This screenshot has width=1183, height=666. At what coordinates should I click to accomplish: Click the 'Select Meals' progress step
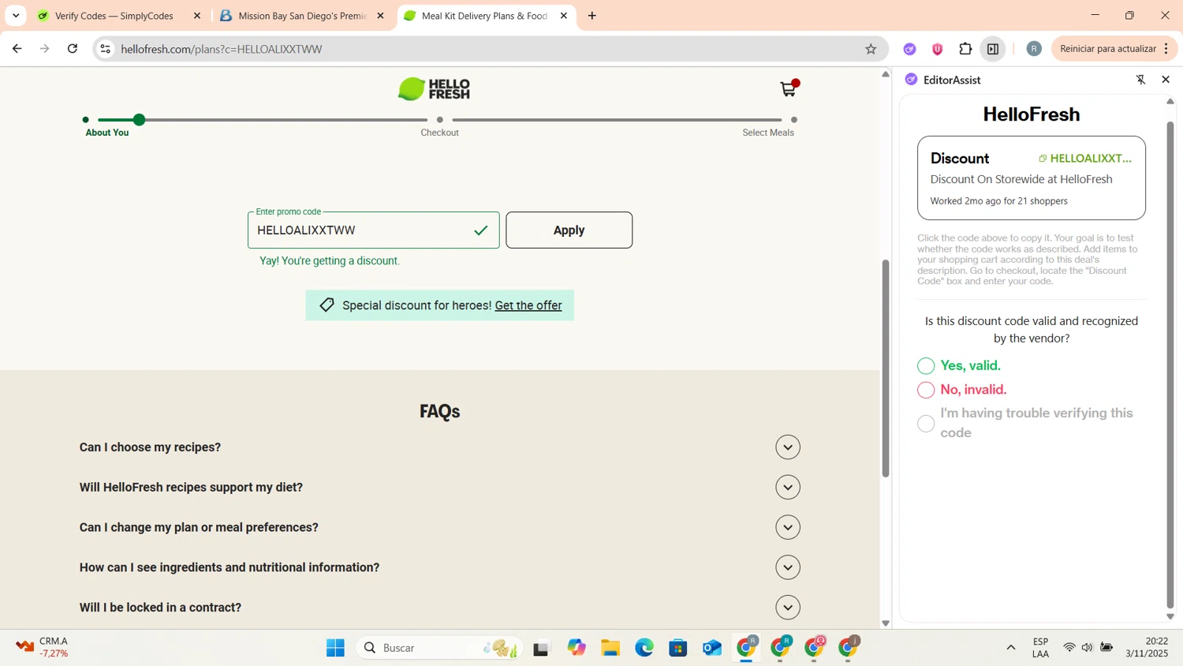768,133
